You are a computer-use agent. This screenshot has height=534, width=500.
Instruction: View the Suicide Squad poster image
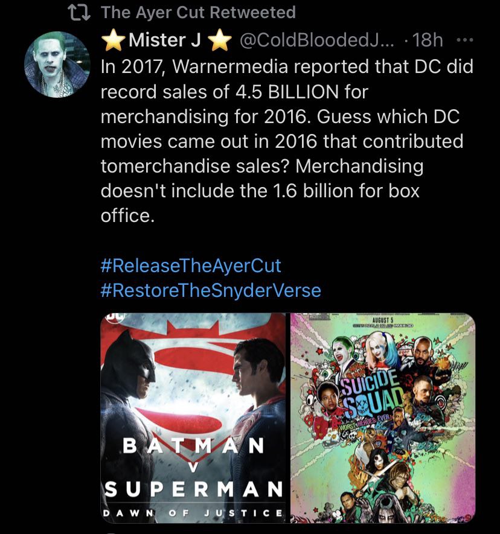tap(383, 418)
